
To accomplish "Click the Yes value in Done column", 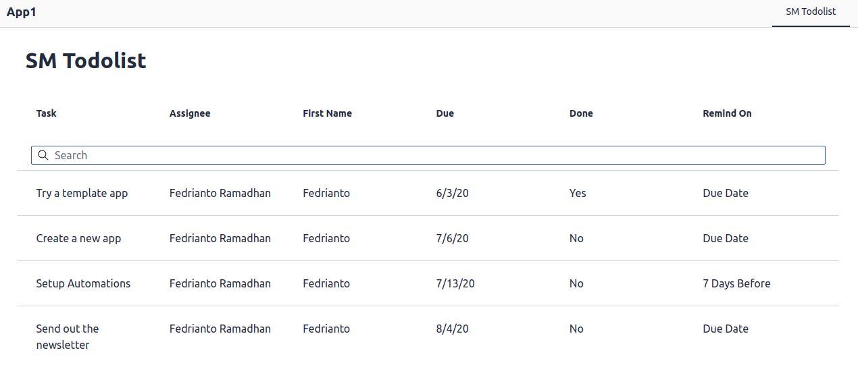I will click(x=578, y=193).
